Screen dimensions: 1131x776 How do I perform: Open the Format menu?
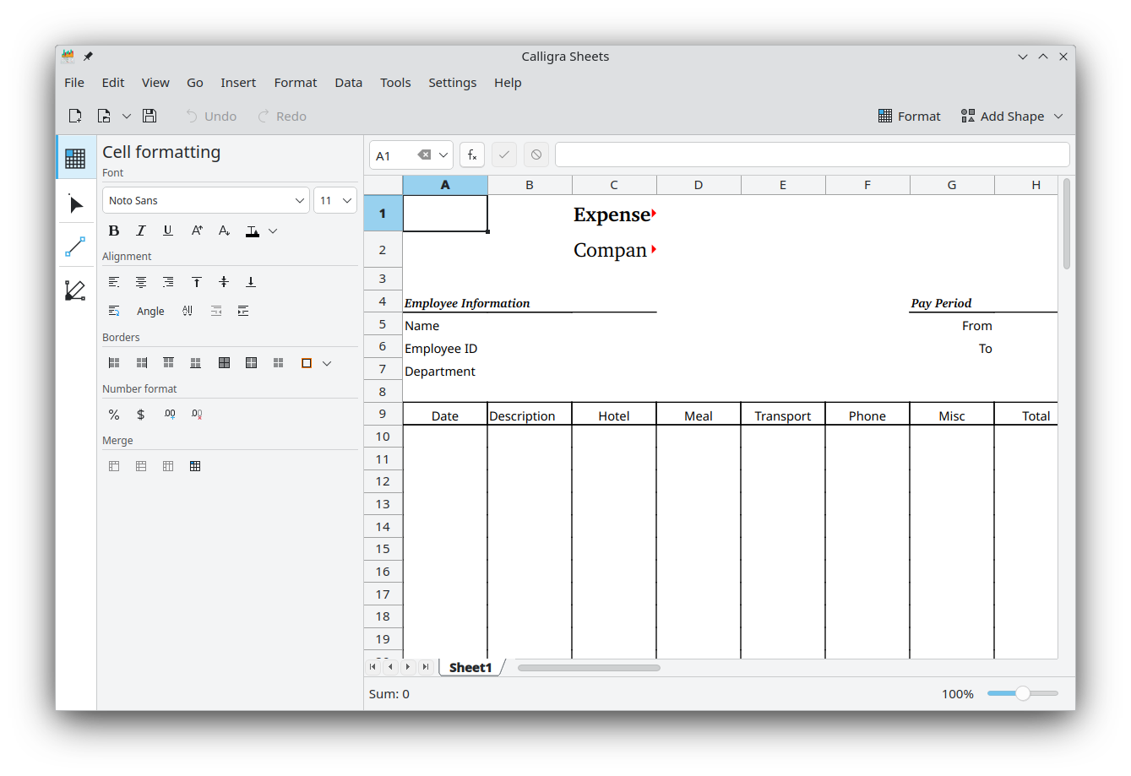(x=295, y=83)
